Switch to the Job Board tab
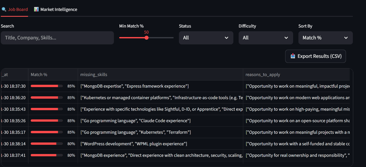366x167 pixels. [14, 10]
